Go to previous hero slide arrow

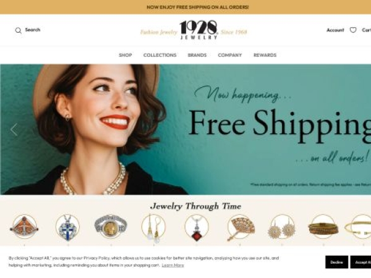click(x=14, y=130)
